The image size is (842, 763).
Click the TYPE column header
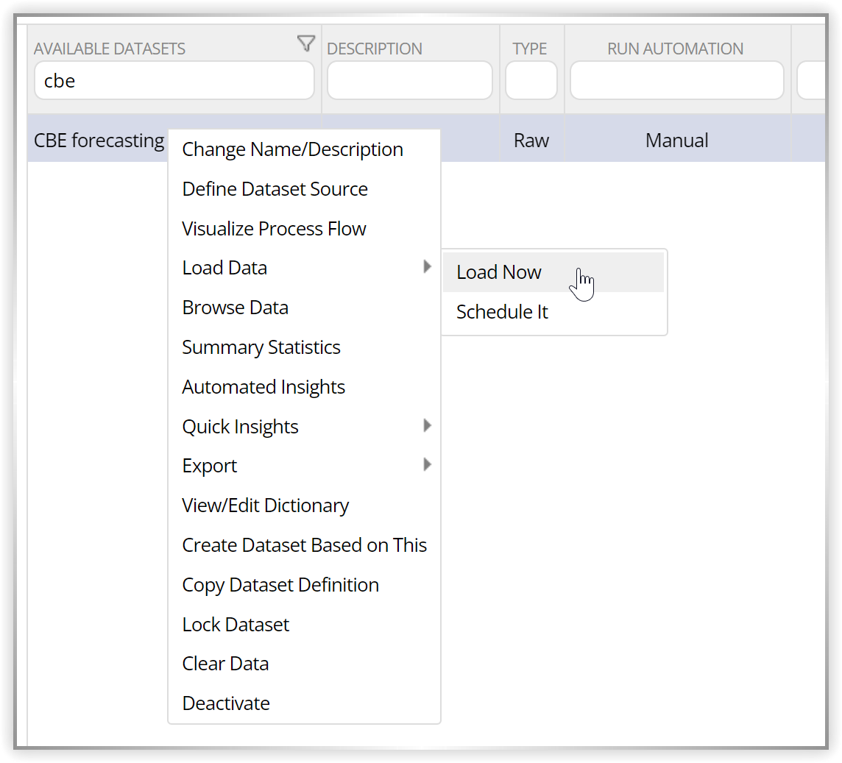pos(529,49)
